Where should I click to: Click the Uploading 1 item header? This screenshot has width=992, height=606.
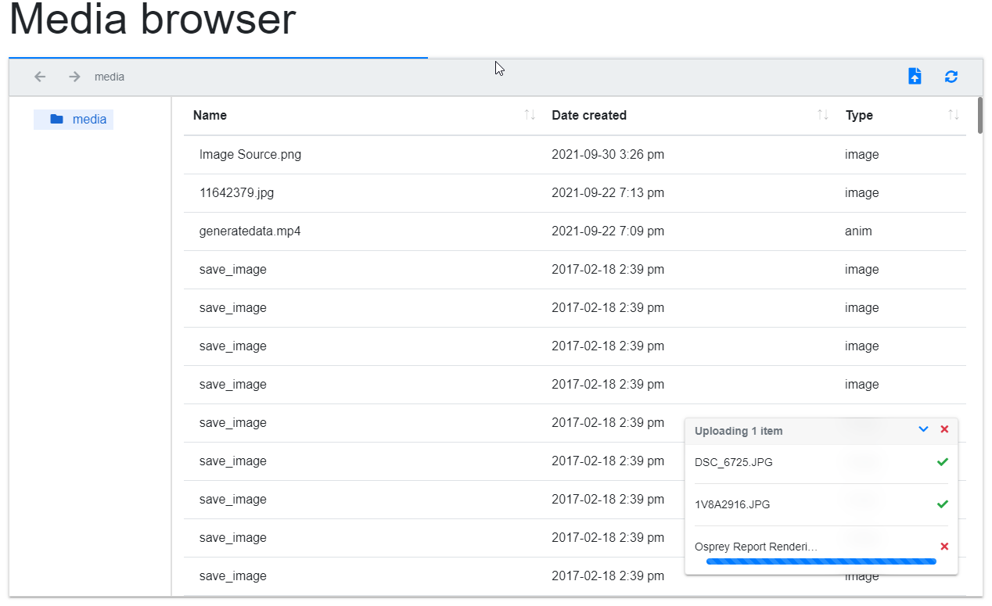coord(739,431)
